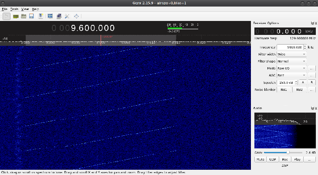Click the load settings folder icon

[x=24, y=16]
